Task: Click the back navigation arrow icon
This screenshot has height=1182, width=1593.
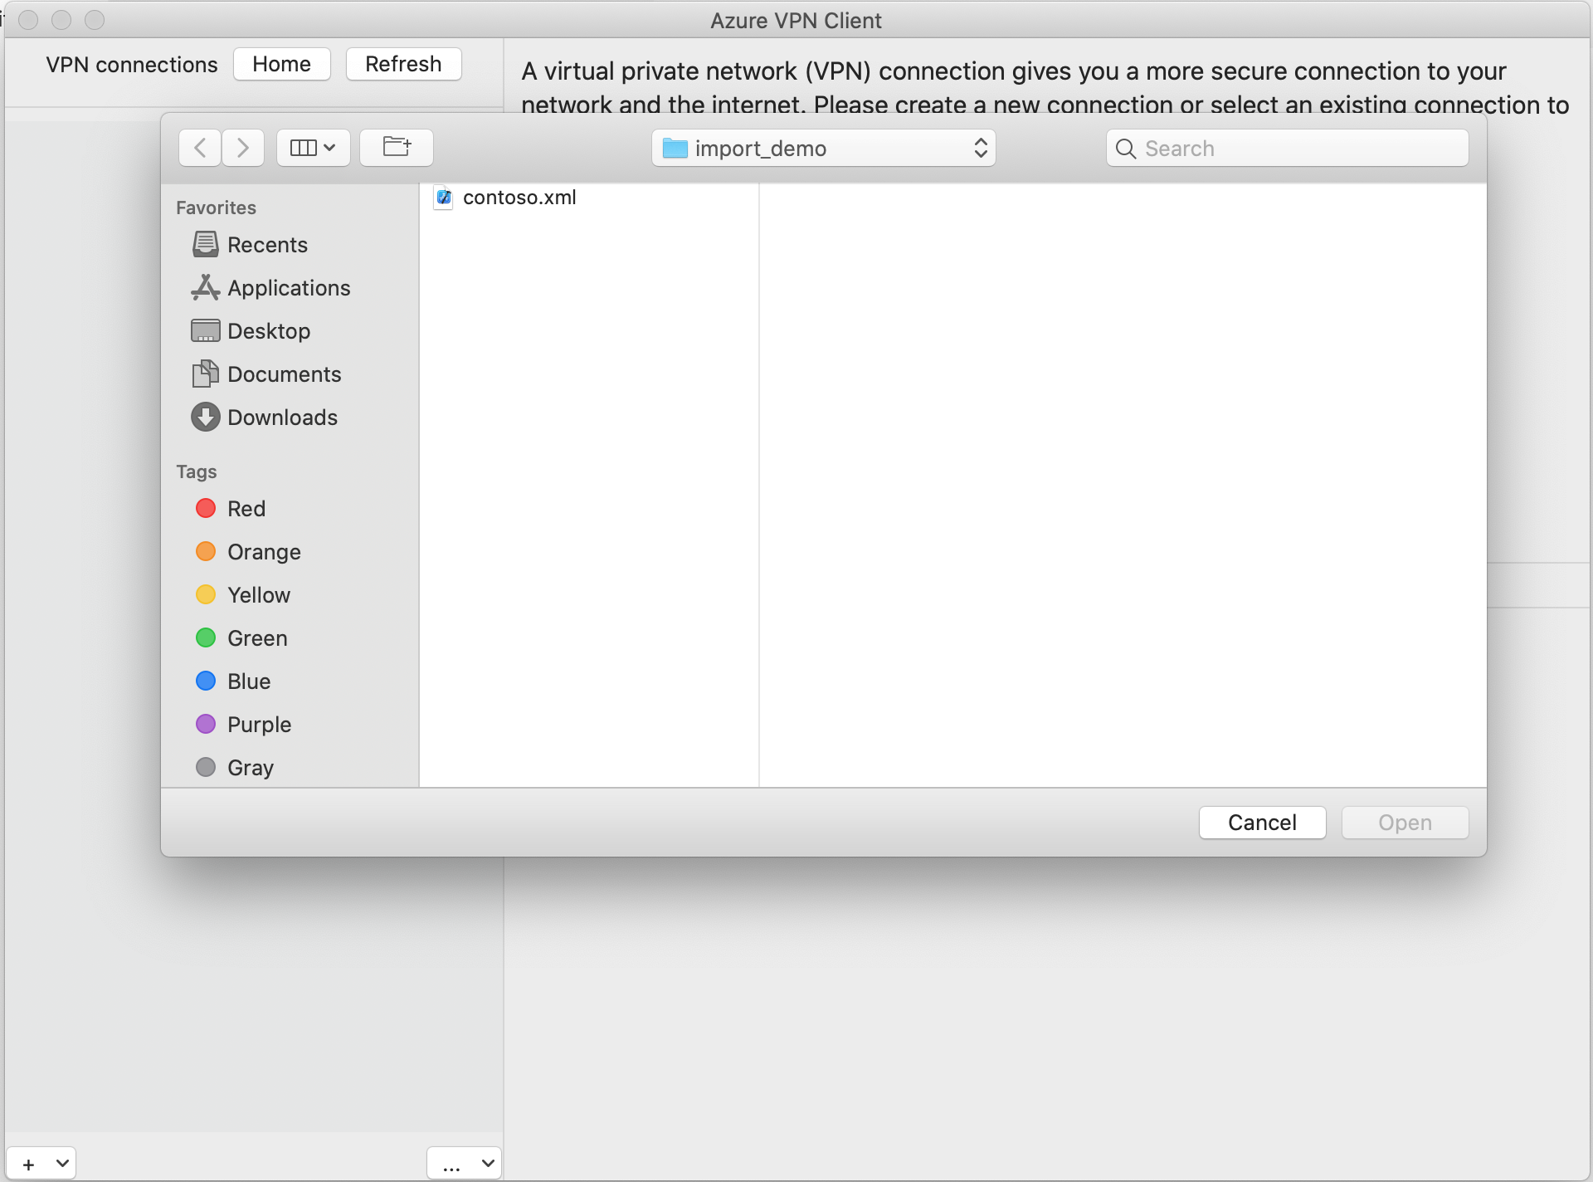Action: tap(197, 147)
